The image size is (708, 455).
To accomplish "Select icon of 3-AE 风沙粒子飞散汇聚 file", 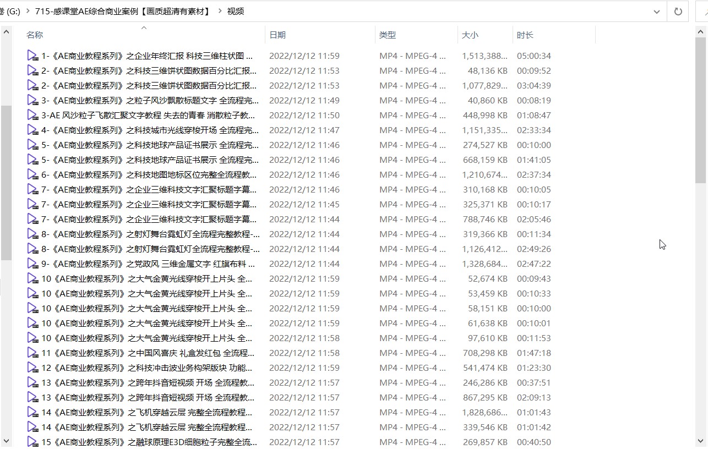I will pos(32,115).
